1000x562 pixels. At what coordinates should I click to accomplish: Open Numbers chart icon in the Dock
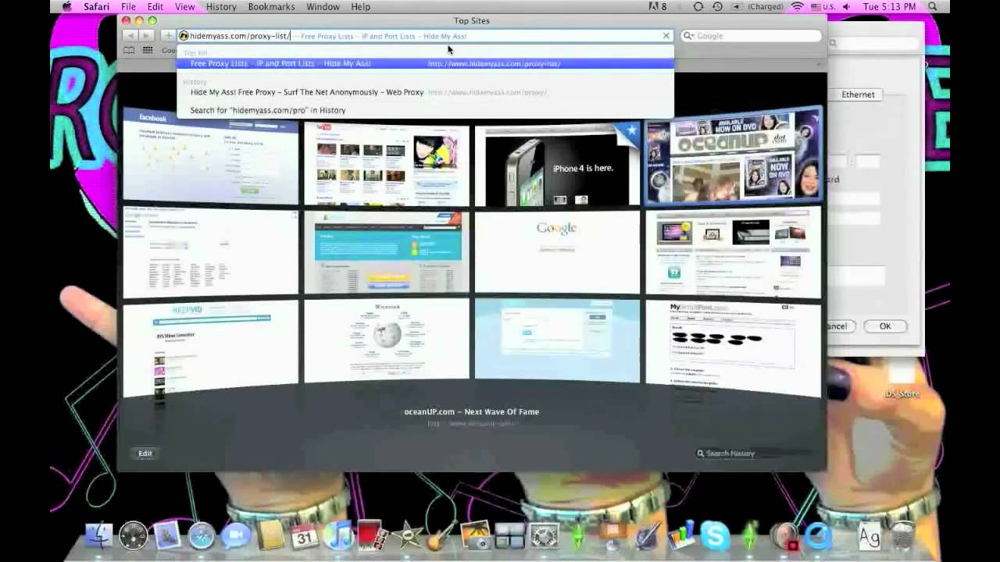(680, 535)
